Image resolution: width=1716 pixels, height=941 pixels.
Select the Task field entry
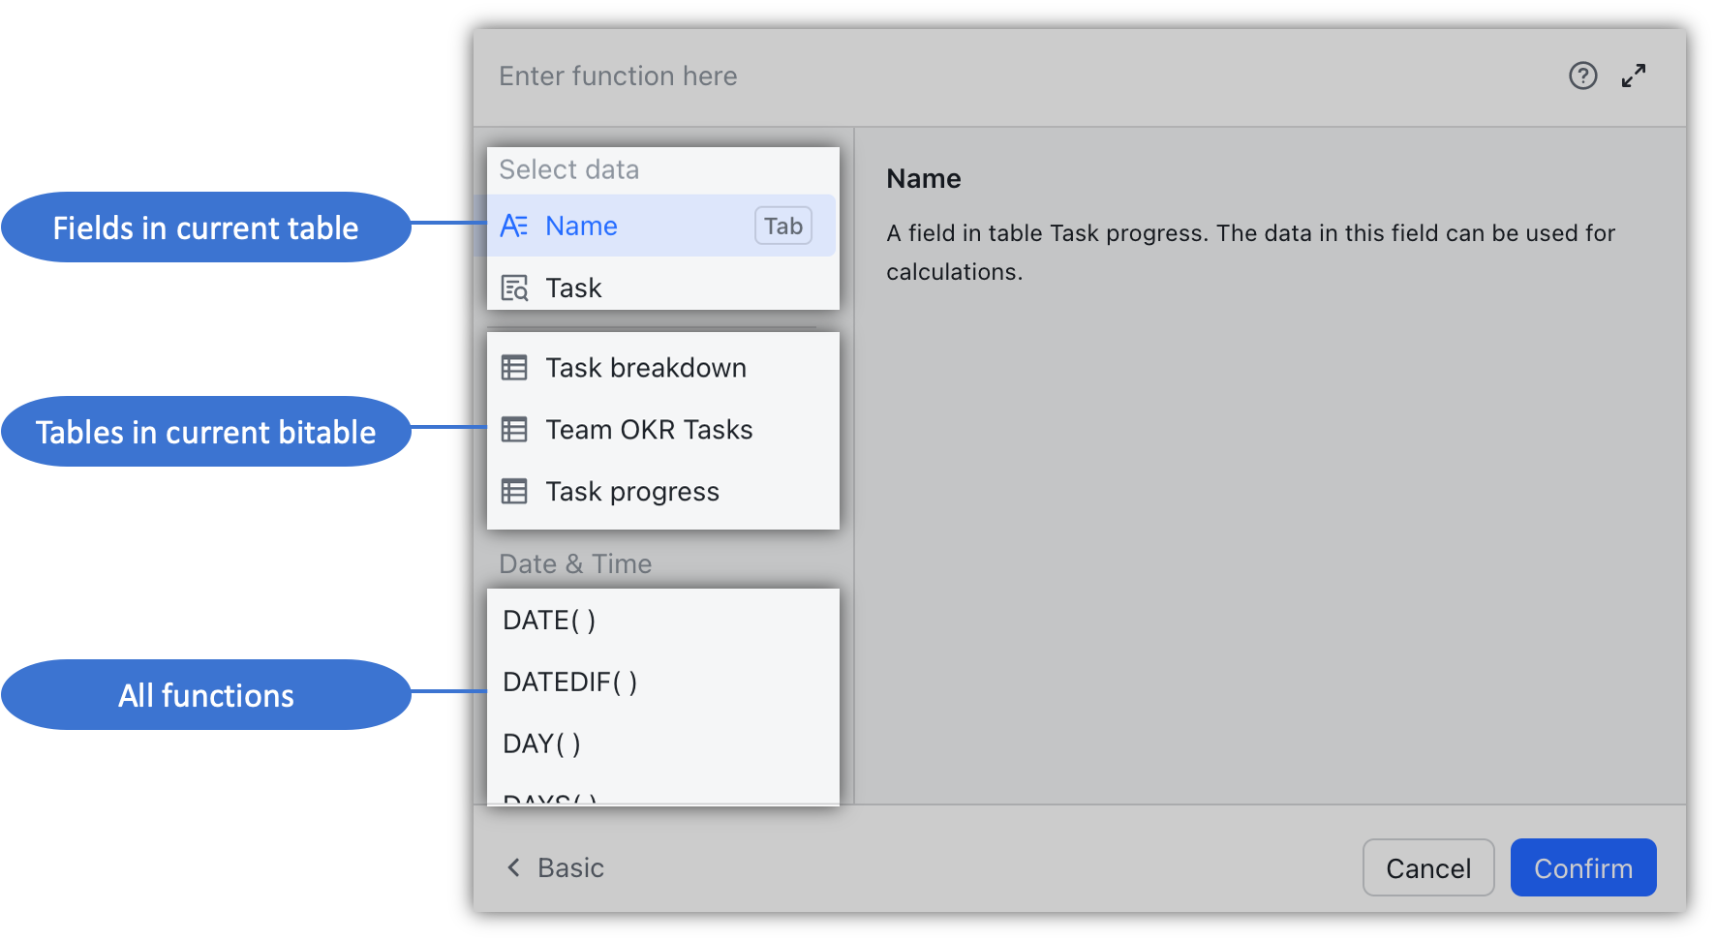click(661, 288)
